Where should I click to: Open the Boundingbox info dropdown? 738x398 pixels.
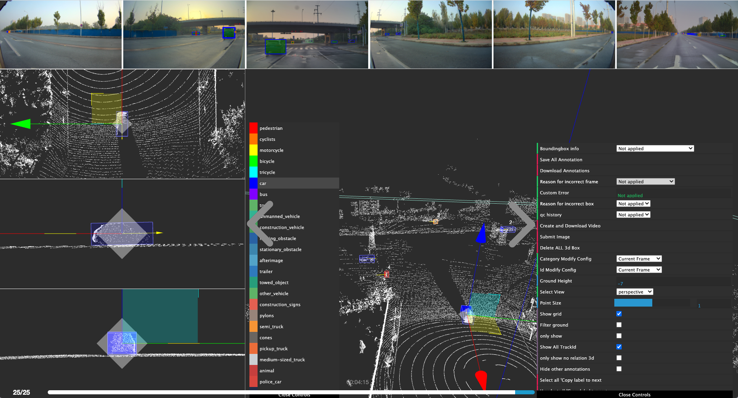point(655,149)
